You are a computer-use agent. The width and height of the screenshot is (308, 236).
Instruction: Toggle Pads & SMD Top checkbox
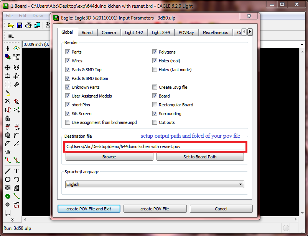[x=68, y=70]
